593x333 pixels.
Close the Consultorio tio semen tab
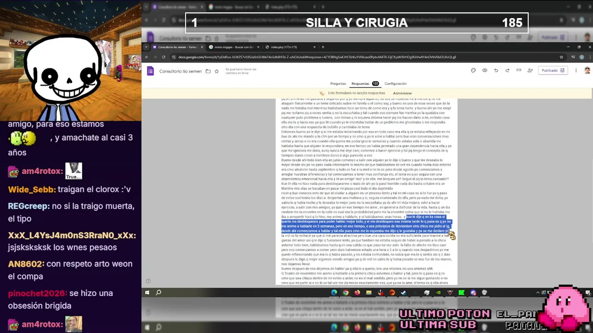coord(202,47)
